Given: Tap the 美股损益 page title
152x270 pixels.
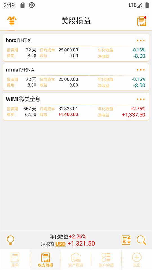Looking at the screenshot, I should pyautogui.click(x=76, y=21).
